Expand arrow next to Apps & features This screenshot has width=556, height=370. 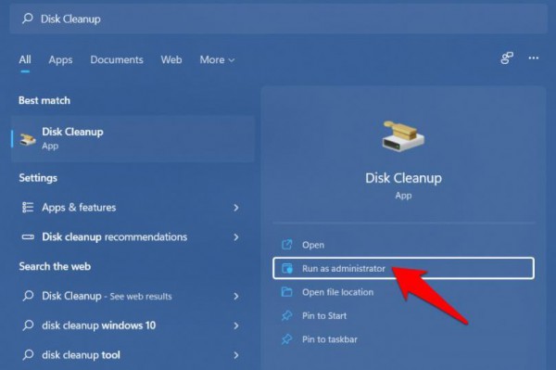pyautogui.click(x=236, y=208)
